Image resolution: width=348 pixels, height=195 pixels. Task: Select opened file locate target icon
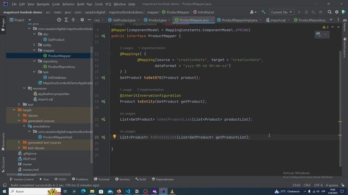pyautogui.click(x=59, y=20)
